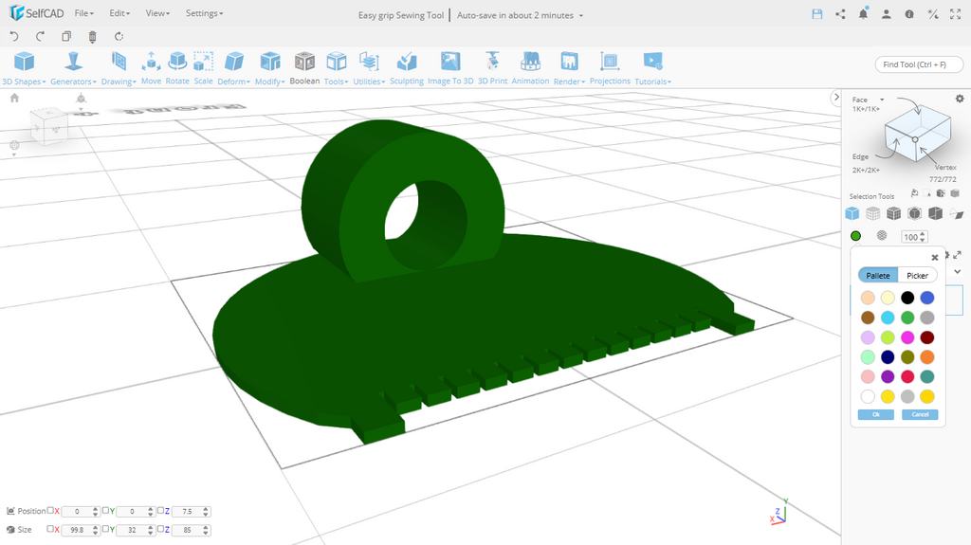
Task: Open the Drawing tool
Action: [x=119, y=68]
